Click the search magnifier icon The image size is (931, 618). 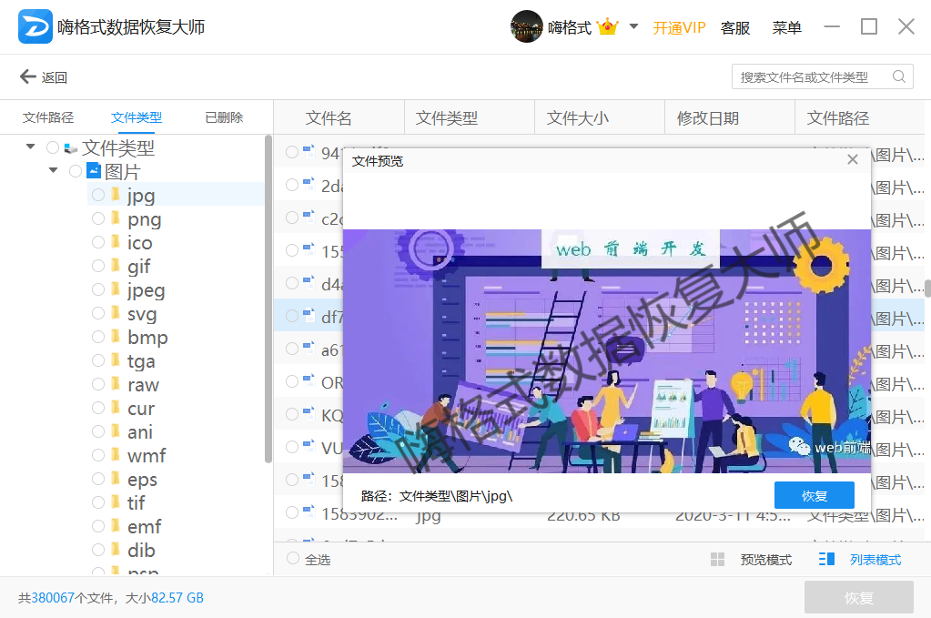(x=899, y=76)
